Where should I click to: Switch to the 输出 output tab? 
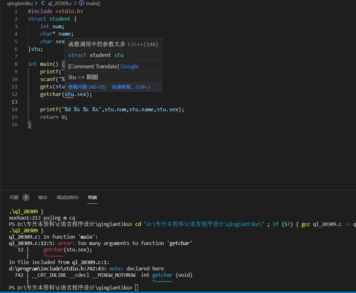tap(42, 197)
